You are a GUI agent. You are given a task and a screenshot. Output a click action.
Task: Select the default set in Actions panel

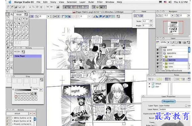(17, 113)
